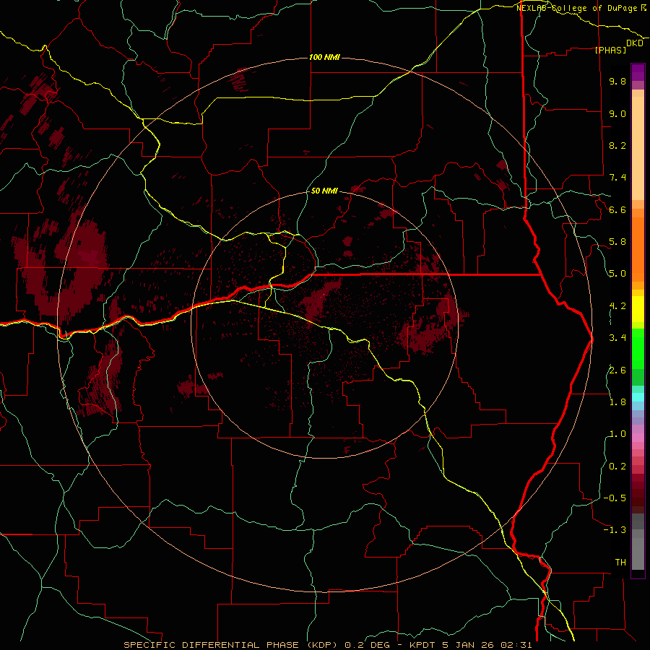Click the 5.0 legend value
Screen dimensions: 650x650
(617, 274)
